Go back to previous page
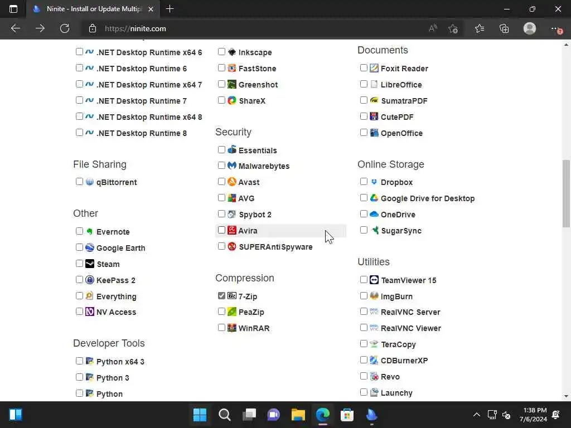Viewport: 571px width, 428px height. click(15, 28)
